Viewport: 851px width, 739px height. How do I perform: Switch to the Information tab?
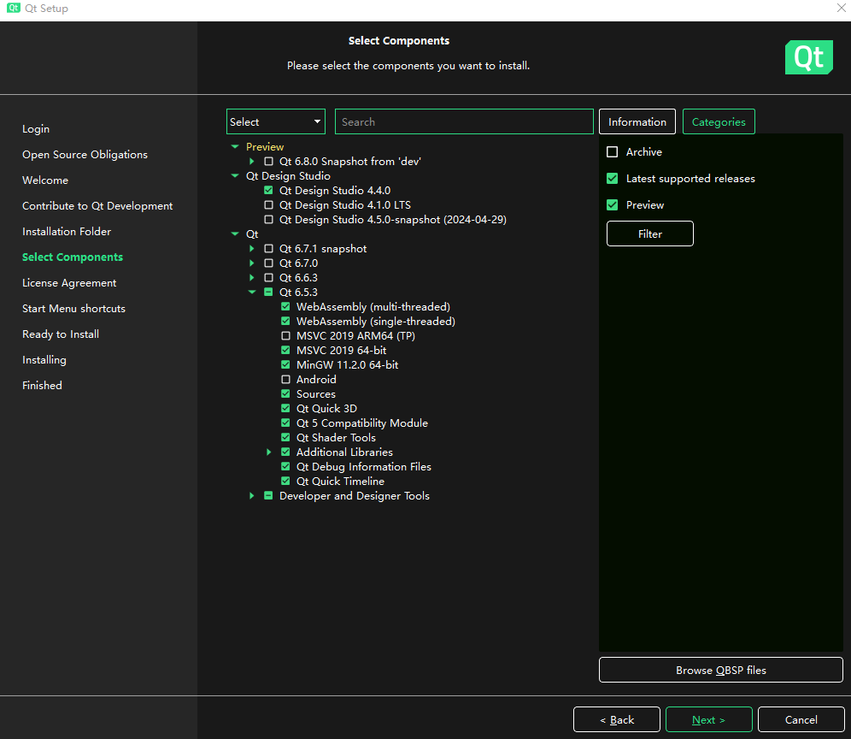(x=637, y=121)
